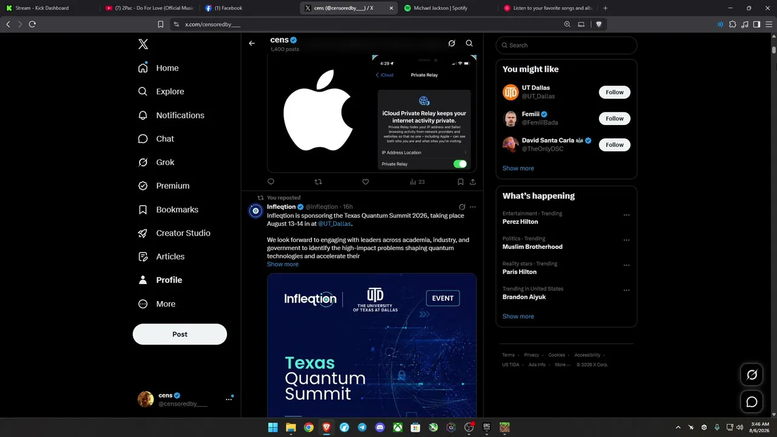Open more options for Brandon Aiyuk trend
Image resolution: width=777 pixels, height=437 pixels.
626,290
